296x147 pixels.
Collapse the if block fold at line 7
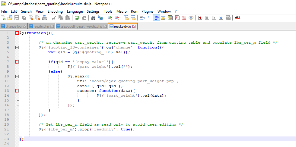click(17, 62)
